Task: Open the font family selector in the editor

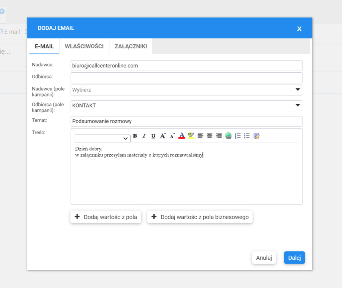Action: [x=102, y=138]
